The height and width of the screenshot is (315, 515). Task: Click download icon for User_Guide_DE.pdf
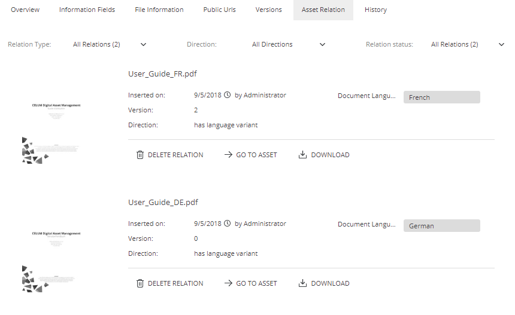[302, 283]
